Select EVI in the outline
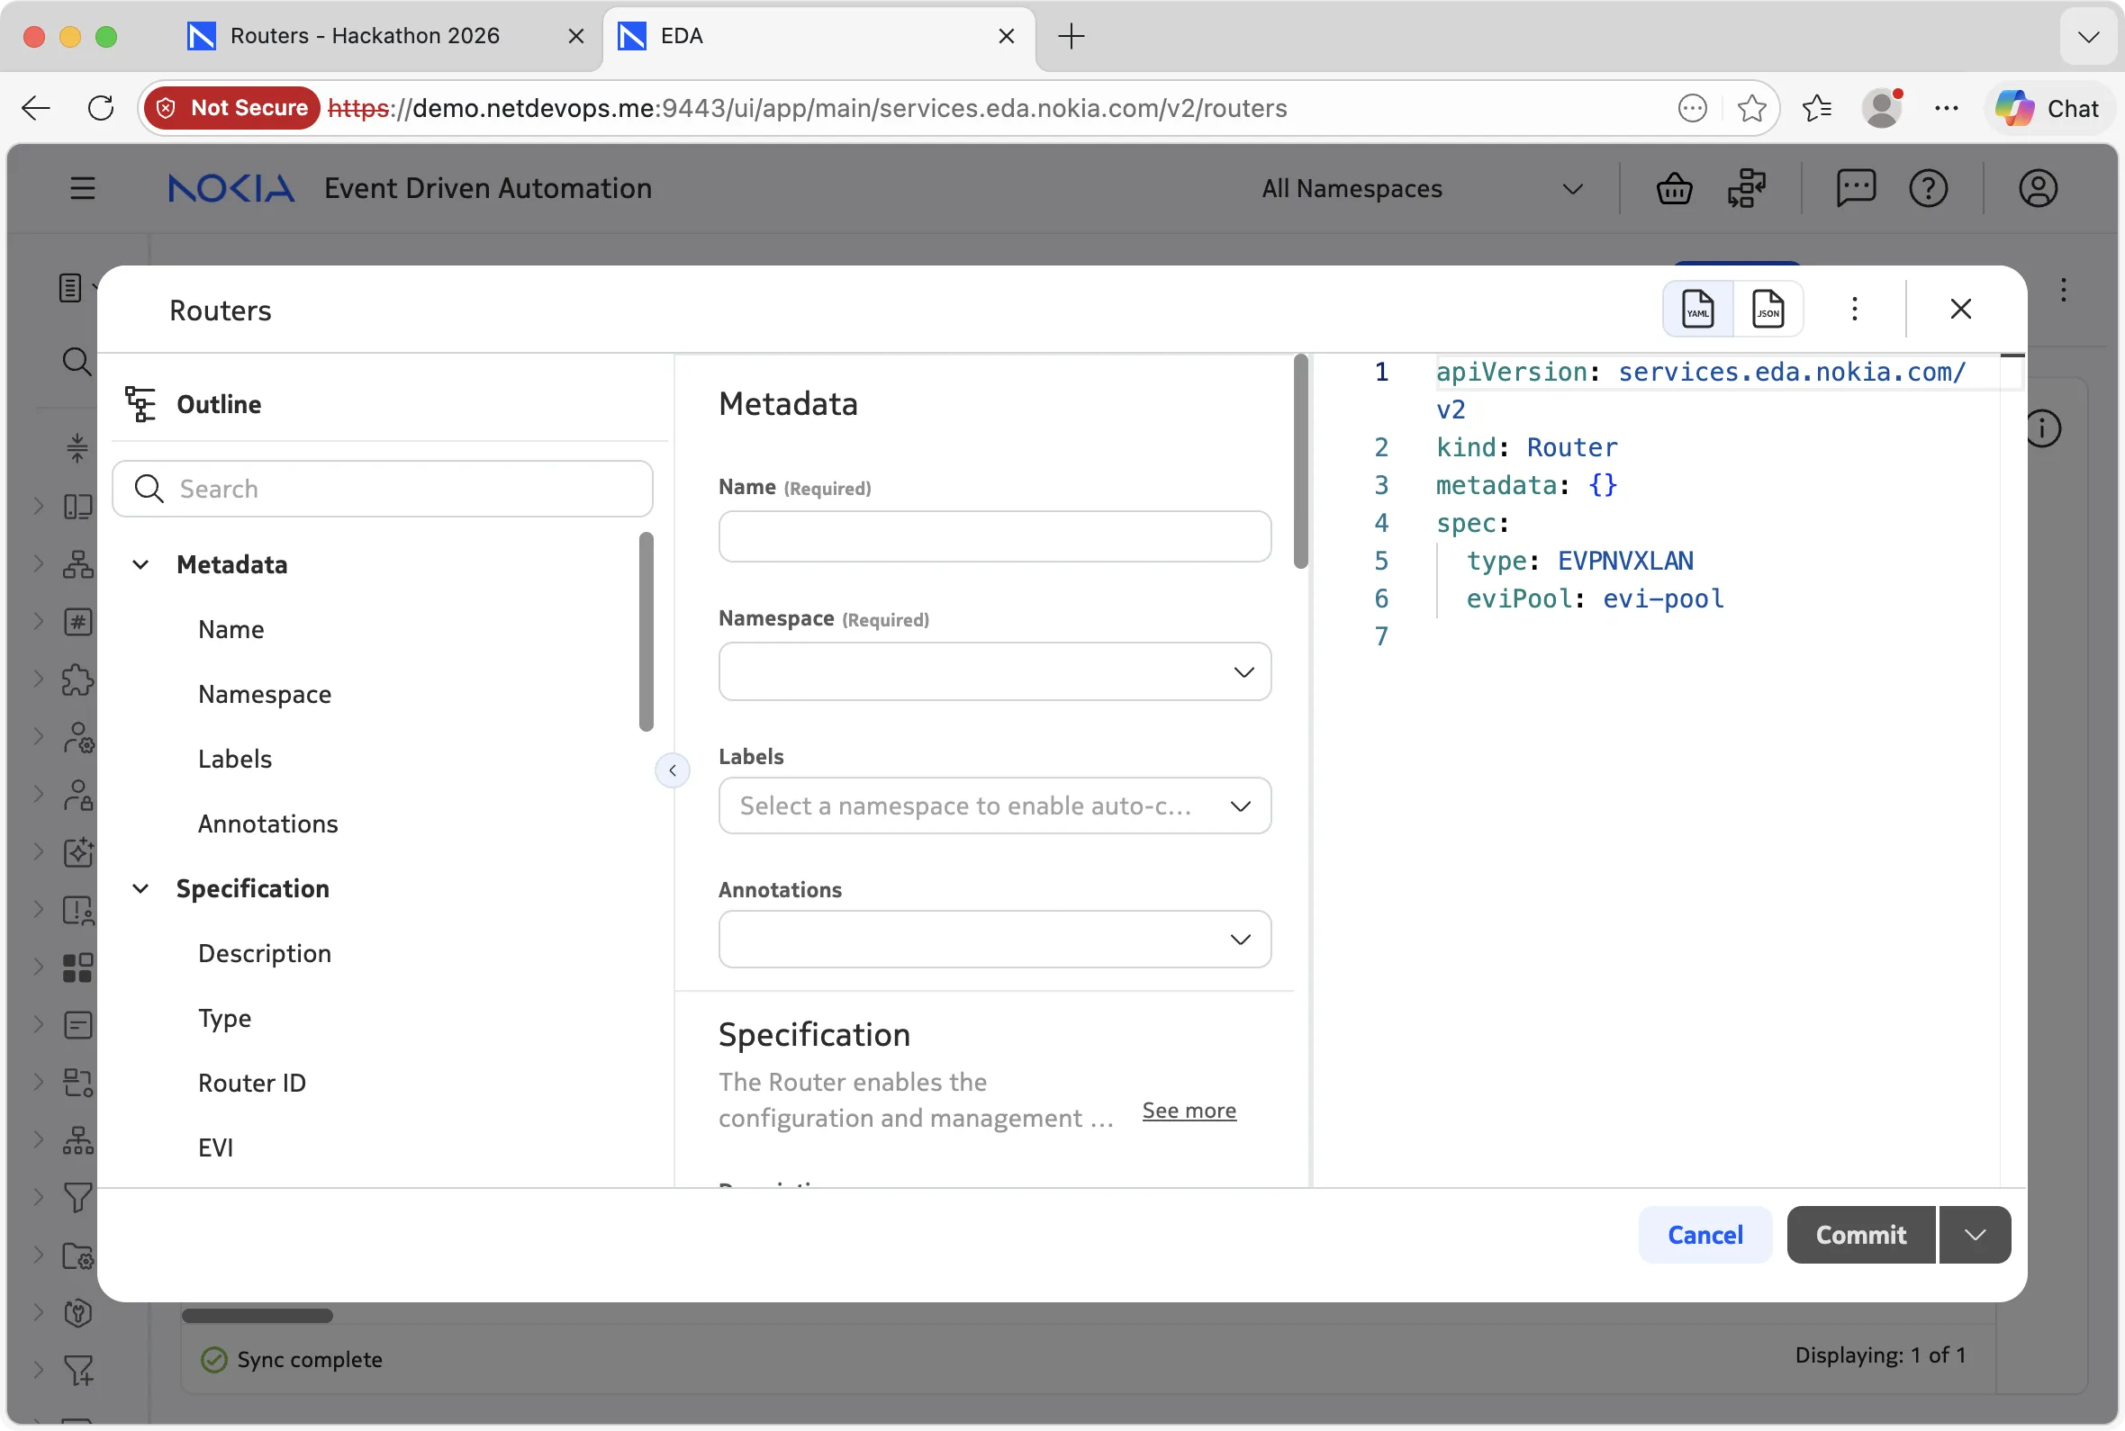The image size is (2125, 1431). (x=215, y=1148)
